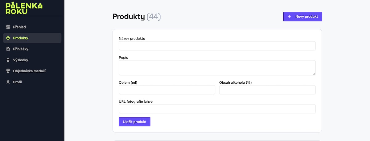This screenshot has height=141, width=370.
Task: Click the Produkty cube icon
Action: (8, 38)
